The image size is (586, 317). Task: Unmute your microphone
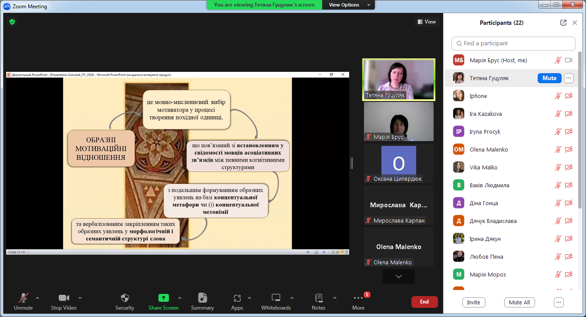point(23,298)
